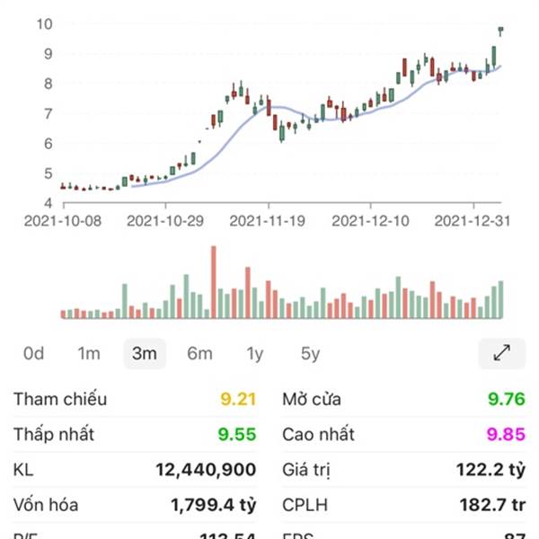Show the 5y chart range

tap(310, 354)
